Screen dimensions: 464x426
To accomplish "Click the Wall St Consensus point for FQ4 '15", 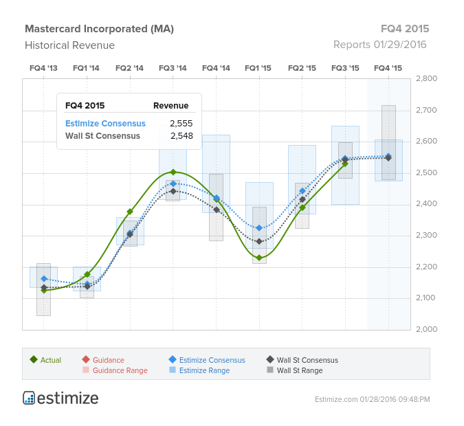I will coord(388,158).
